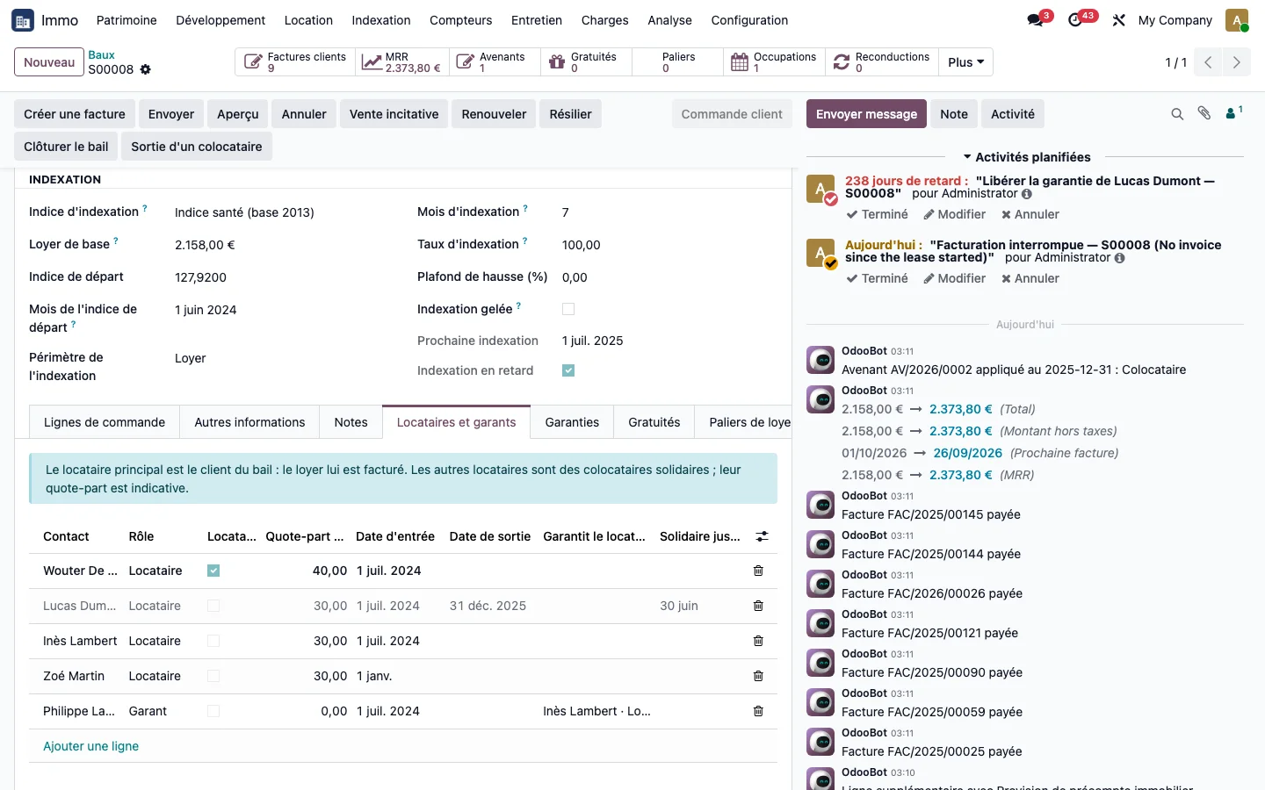Click the Créer une facture button
The height and width of the screenshot is (790, 1265).
coord(75,114)
